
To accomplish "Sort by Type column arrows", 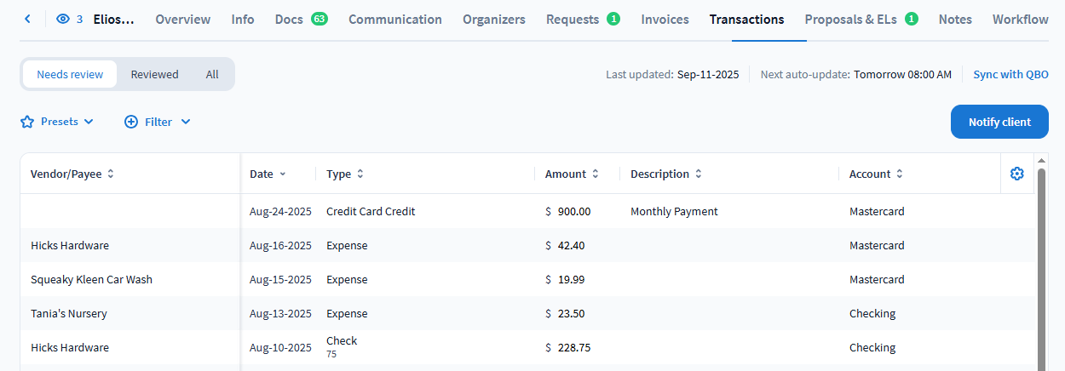I will click(x=360, y=174).
